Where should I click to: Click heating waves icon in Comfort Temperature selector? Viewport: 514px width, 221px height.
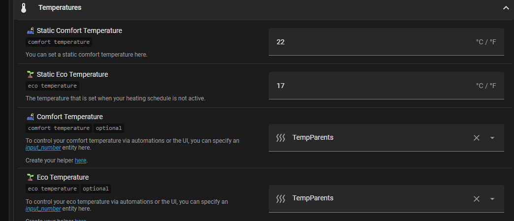click(x=281, y=138)
